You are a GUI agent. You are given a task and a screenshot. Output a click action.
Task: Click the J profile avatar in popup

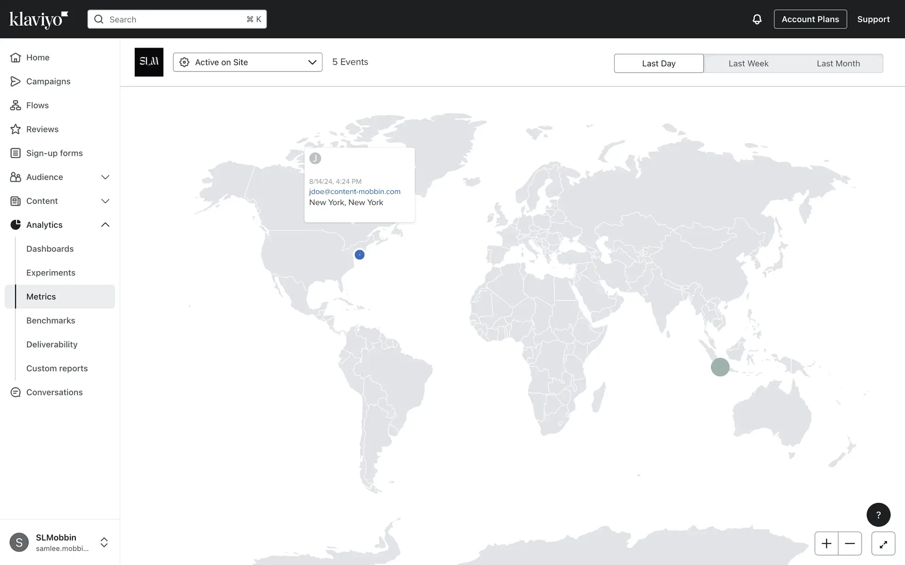315,159
